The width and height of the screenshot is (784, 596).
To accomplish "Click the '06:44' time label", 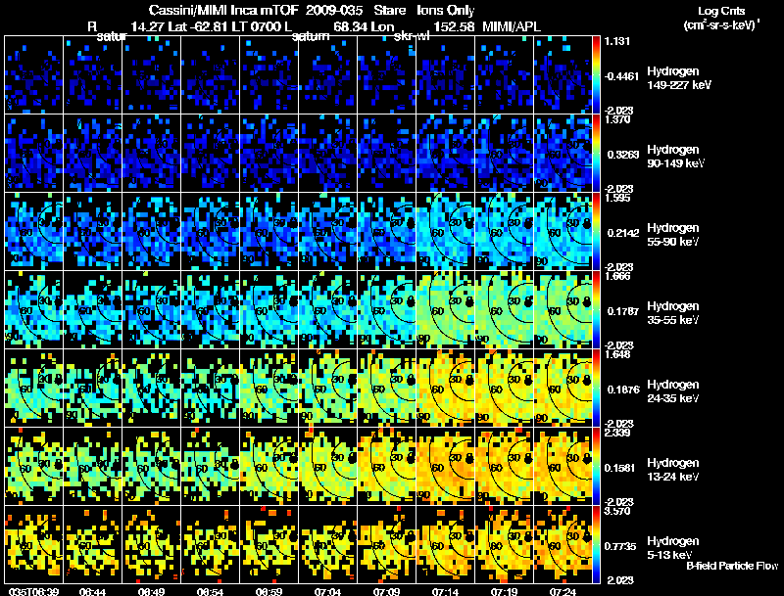I will [x=92, y=591].
